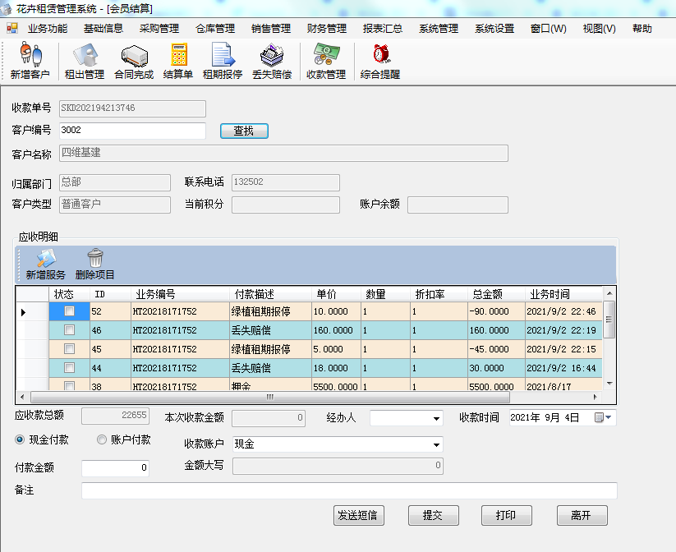Open the 报表汇总 menu

[x=383, y=28]
